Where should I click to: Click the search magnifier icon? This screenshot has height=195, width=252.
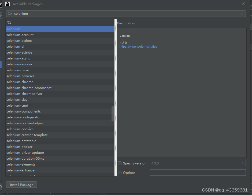click(x=10, y=14)
